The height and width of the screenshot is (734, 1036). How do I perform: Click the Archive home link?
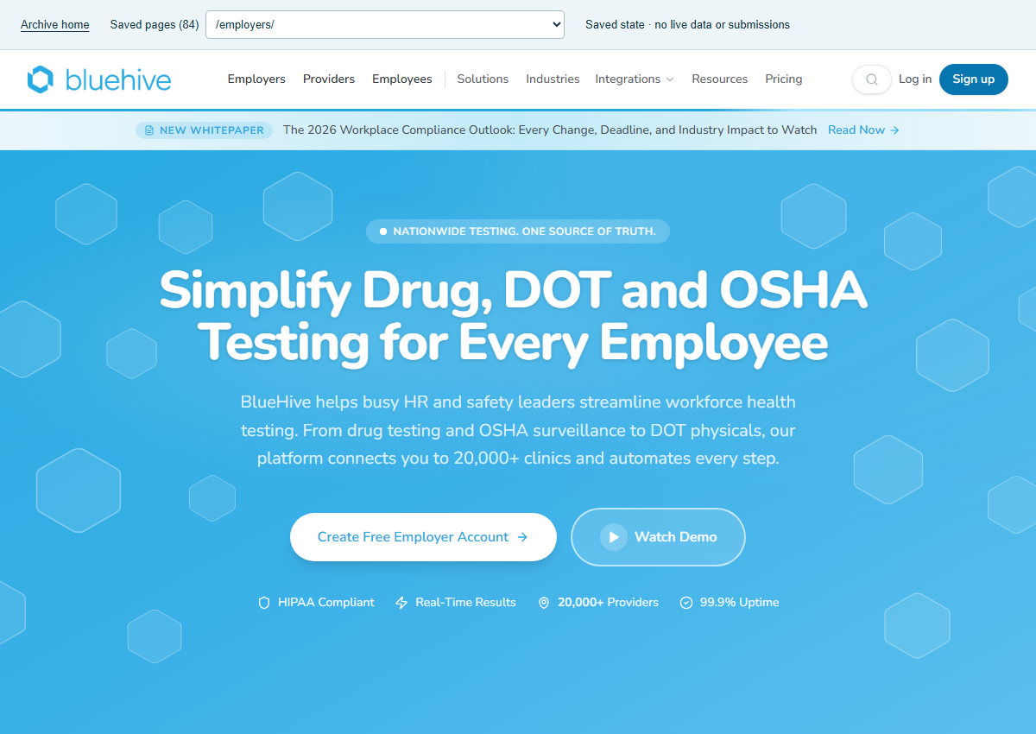point(55,25)
